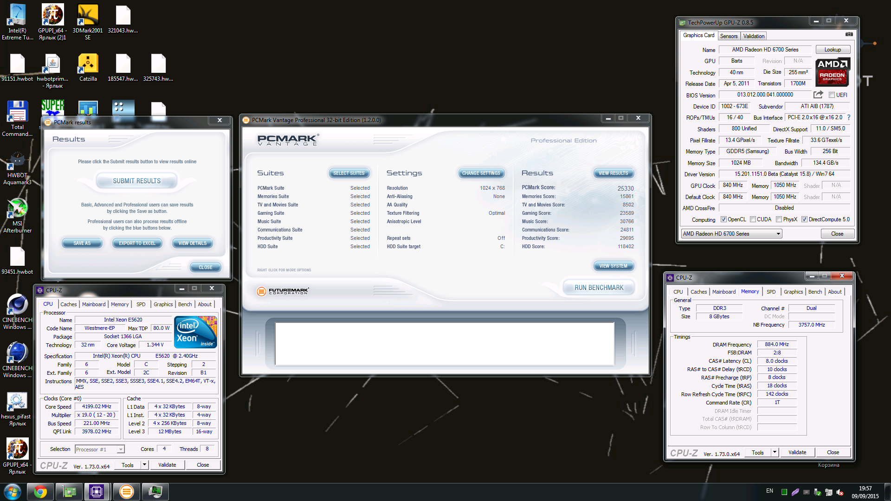Open GPU-Z taskbar button with monitor icon
Image resolution: width=891 pixels, height=501 pixels.
[x=155, y=491]
